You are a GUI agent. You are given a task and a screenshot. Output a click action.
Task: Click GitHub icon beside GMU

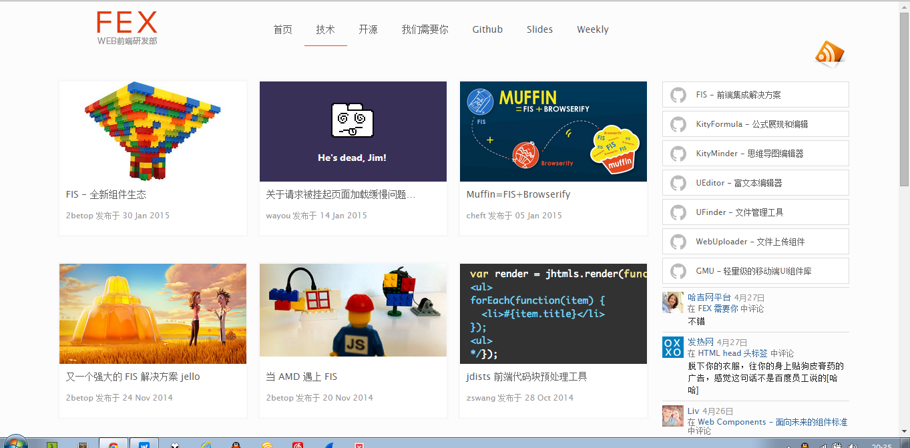tap(678, 271)
